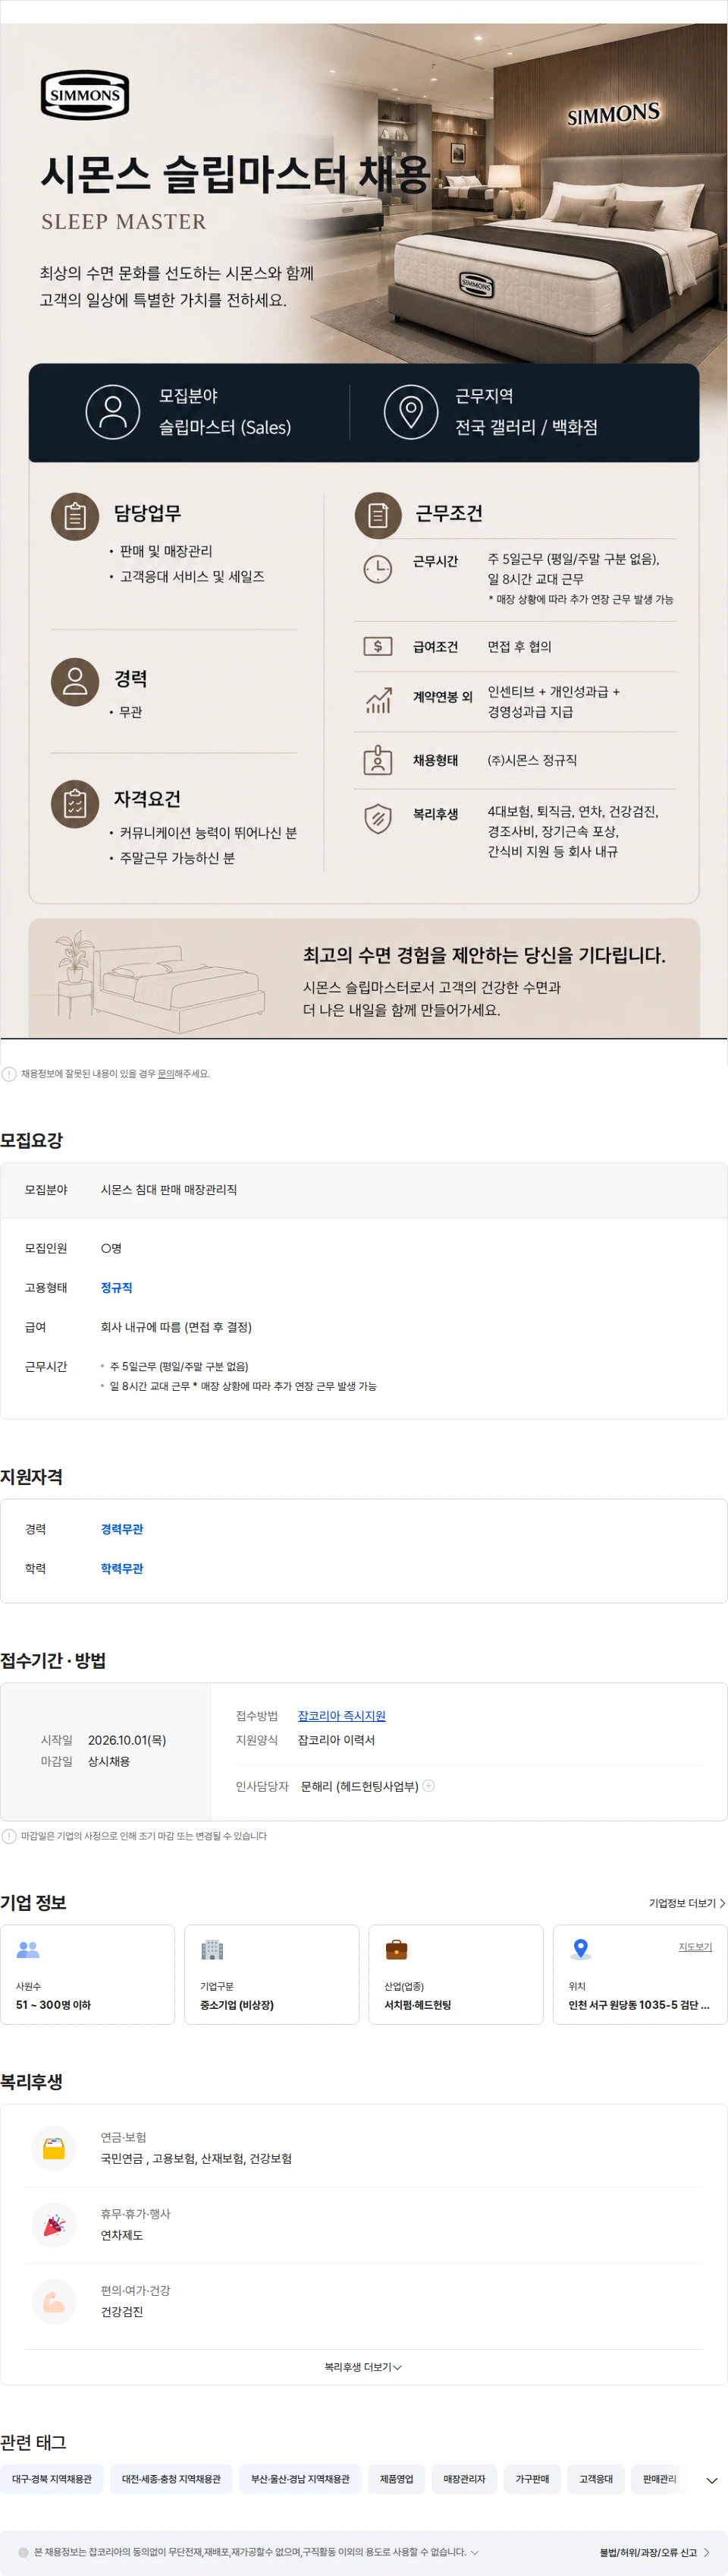The image size is (728, 2576).
Task: Click the 건강검진 benefit text
Action: pos(122,2312)
